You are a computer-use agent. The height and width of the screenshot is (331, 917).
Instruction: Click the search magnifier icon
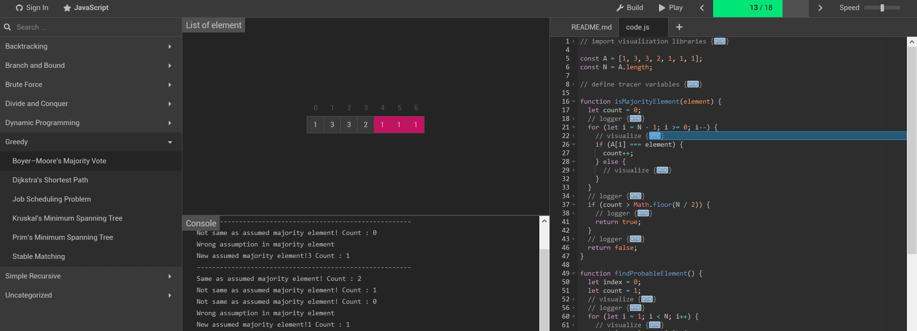click(8, 27)
